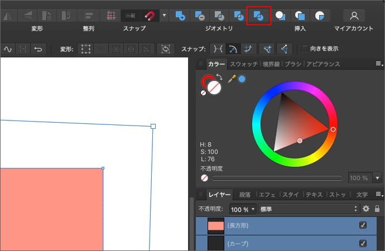The image size is (385, 251).
Task: Click the highlighted Divide geometry icon
Action: tap(258, 16)
